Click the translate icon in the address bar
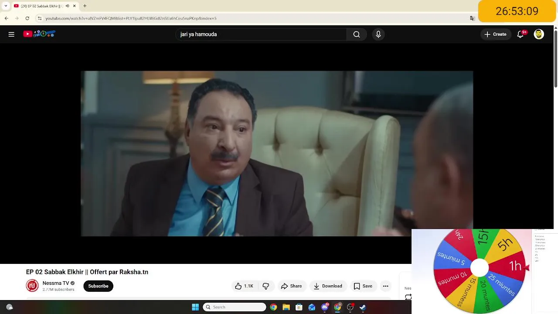This screenshot has height=314, width=558. click(x=472, y=18)
